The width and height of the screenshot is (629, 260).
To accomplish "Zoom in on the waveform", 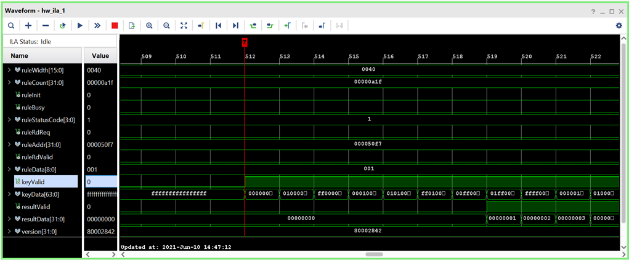I will pos(149,26).
